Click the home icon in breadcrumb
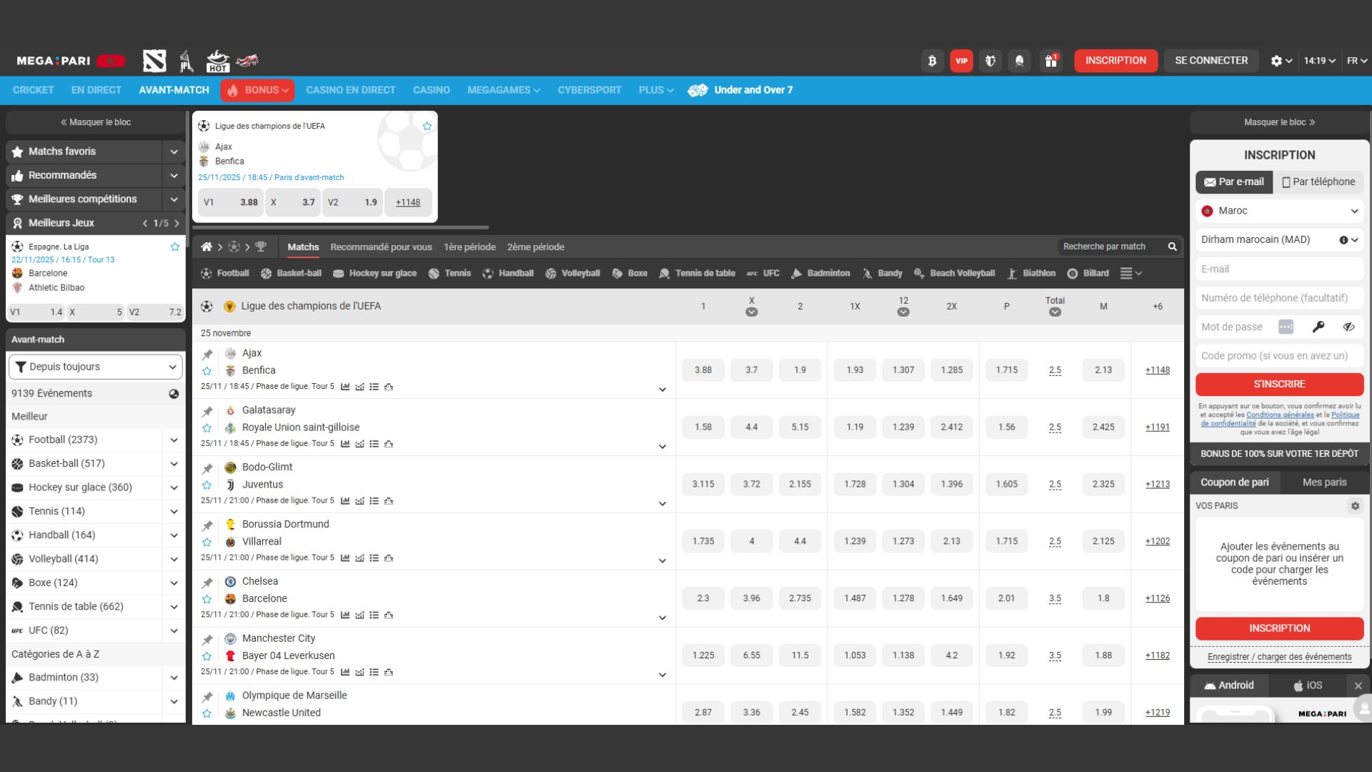 pos(207,247)
